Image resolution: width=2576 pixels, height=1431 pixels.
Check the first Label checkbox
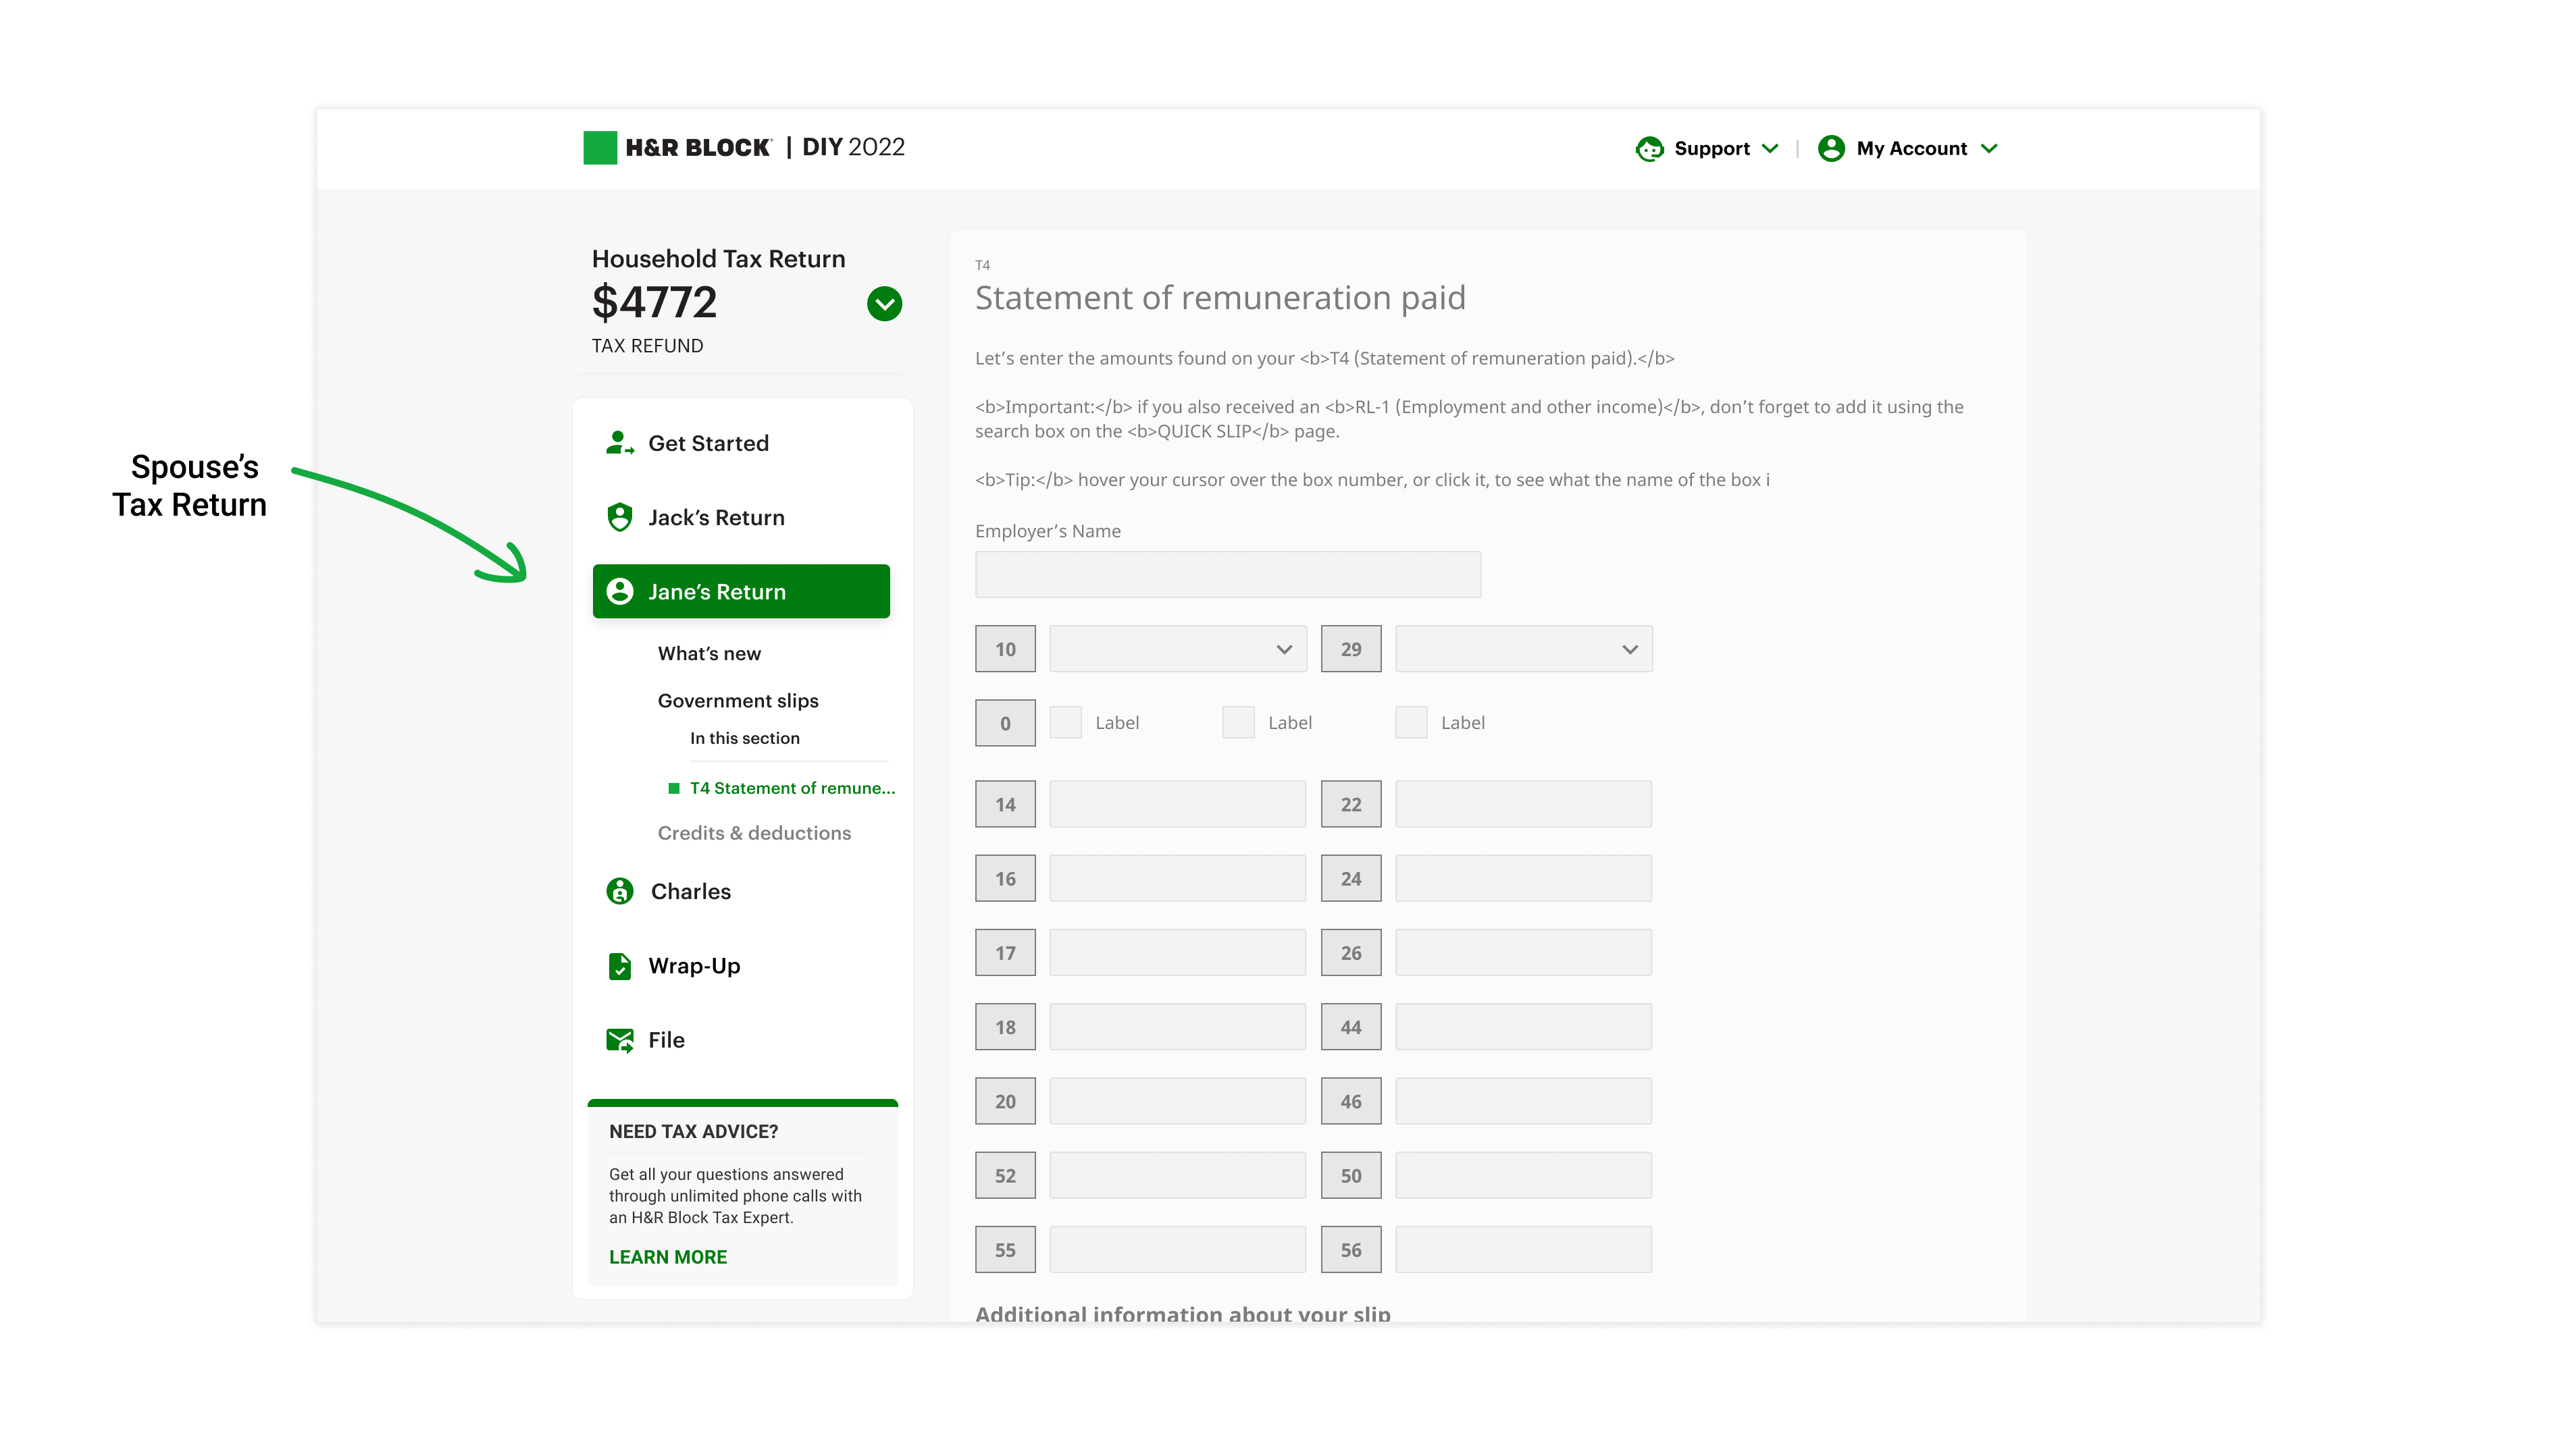click(x=1065, y=722)
